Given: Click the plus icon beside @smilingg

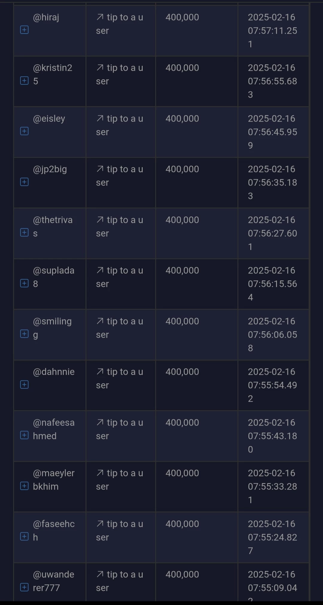Looking at the screenshot, I should tap(24, 334).
